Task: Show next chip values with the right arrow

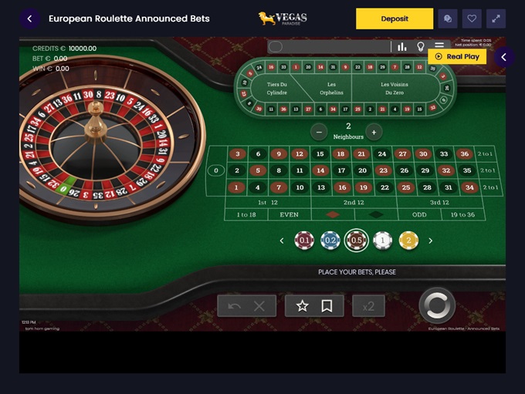Action: [431, 241]
